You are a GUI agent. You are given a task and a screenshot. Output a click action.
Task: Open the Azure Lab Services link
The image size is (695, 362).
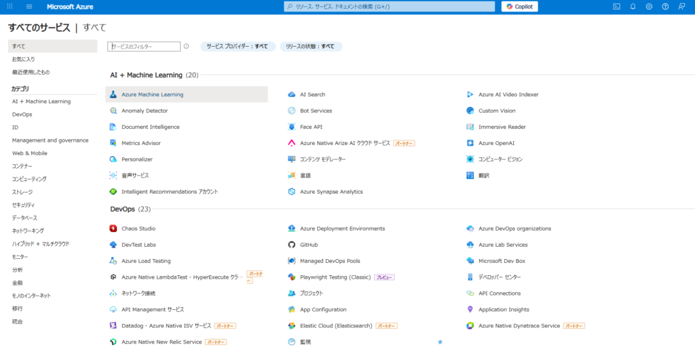point(503,245)
